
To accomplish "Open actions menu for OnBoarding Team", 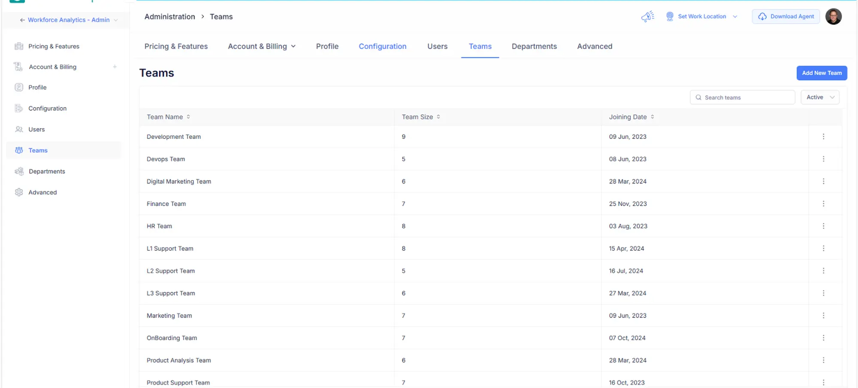I will coord(823,338).
